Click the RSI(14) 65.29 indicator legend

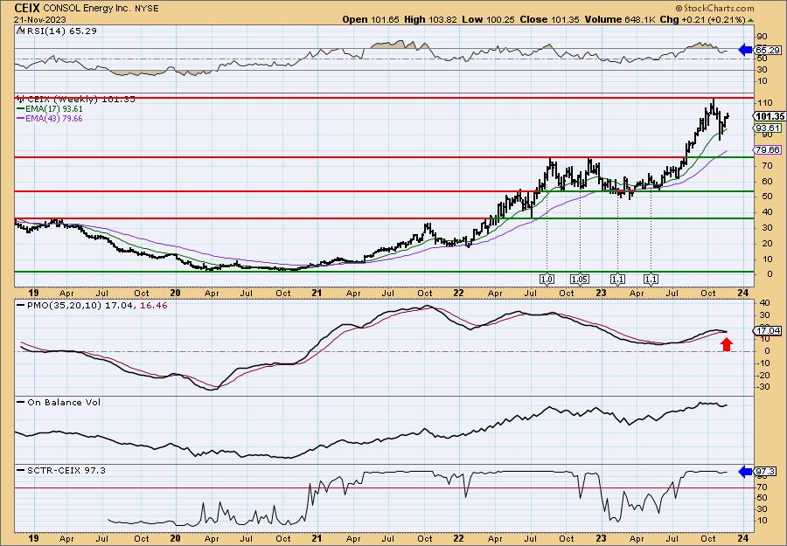[57, 31]
